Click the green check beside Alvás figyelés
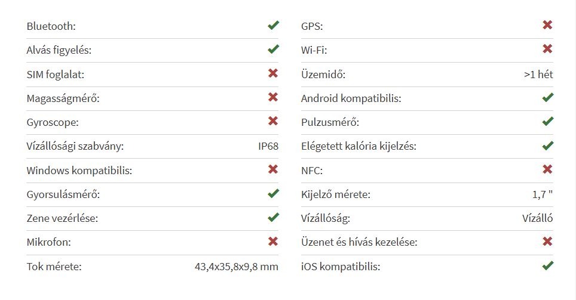Image resolution: width=576 pixels, height=300 pixels. [273, 50]
